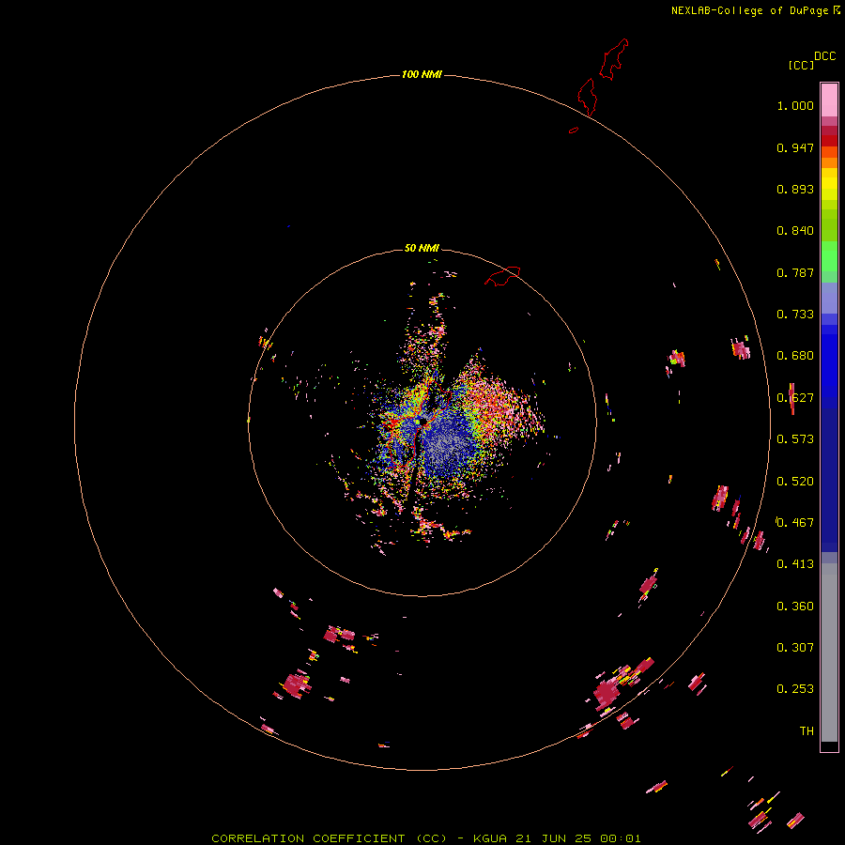Click the 1.000 scale value

(x=795, y=105)
